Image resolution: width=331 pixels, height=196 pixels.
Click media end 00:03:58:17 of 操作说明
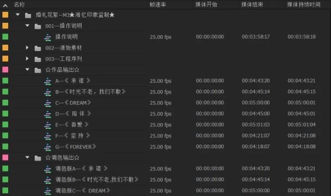point(256,37)
